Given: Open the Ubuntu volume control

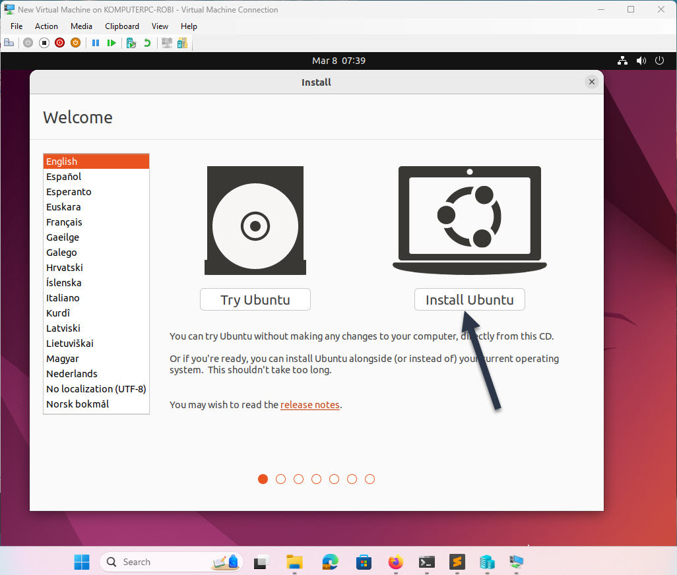Looking at the screenshot, I should point(641,60).
